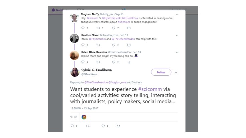Like Meghan Duffy's tweet
The height and width of the screenshot is (138, 246).
coord(114,28)
